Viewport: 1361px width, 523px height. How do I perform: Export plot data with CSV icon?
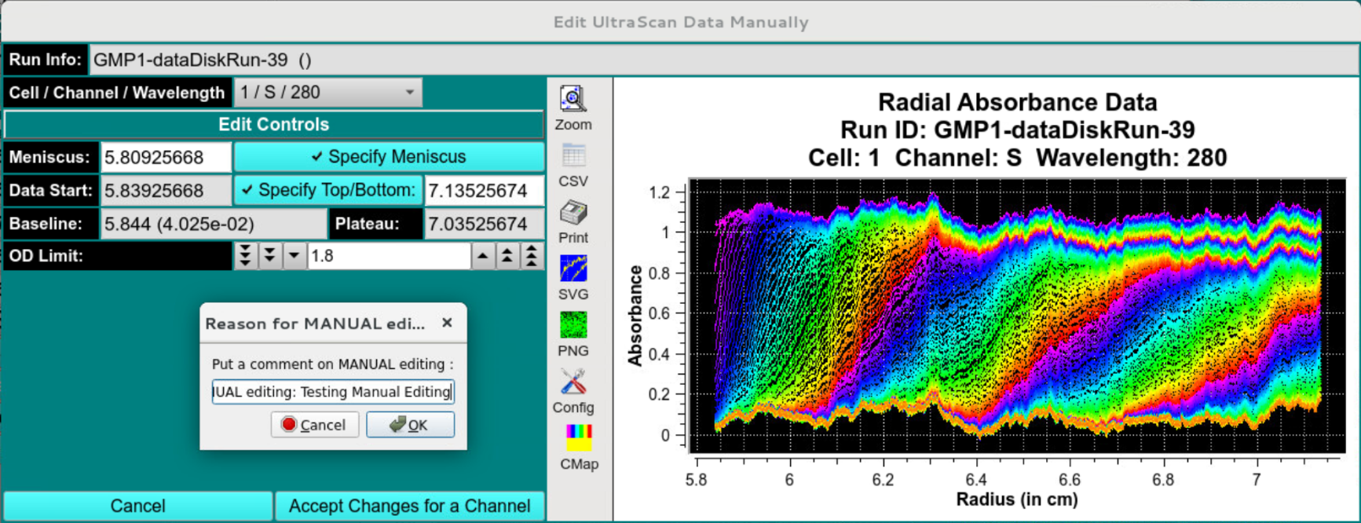573,156
